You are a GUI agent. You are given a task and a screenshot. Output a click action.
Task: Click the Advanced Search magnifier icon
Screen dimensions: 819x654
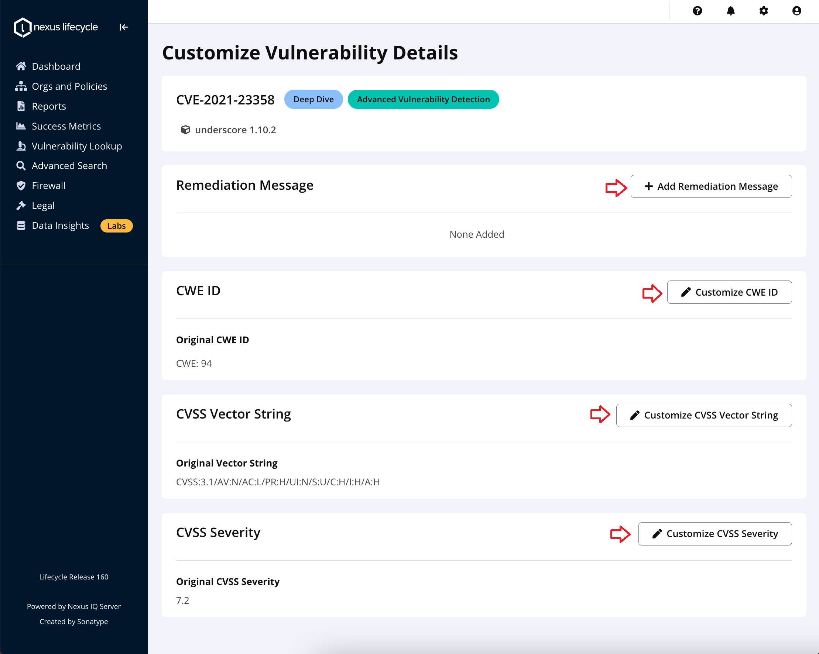point(21,166)
